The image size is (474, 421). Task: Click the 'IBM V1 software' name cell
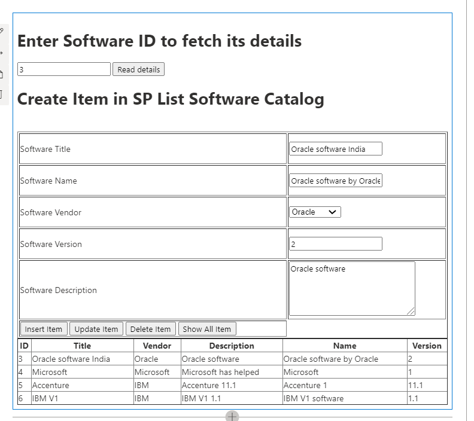point(345,399)
